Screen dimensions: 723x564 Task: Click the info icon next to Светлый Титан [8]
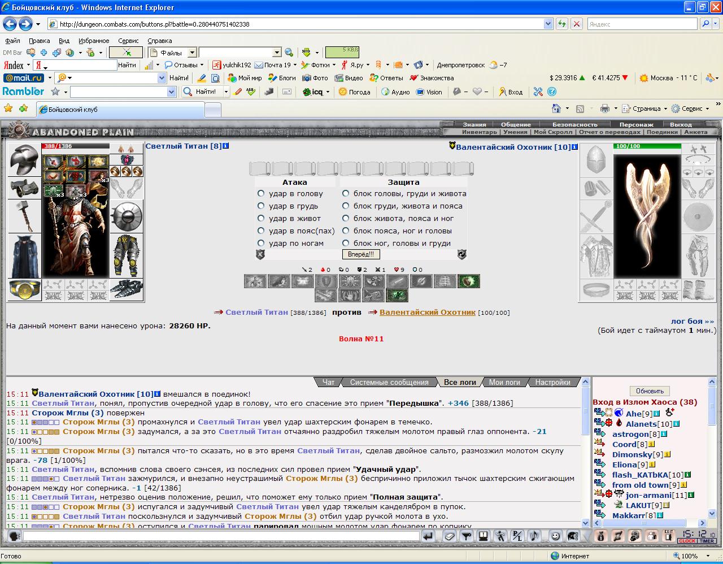(x=226, y=146)
